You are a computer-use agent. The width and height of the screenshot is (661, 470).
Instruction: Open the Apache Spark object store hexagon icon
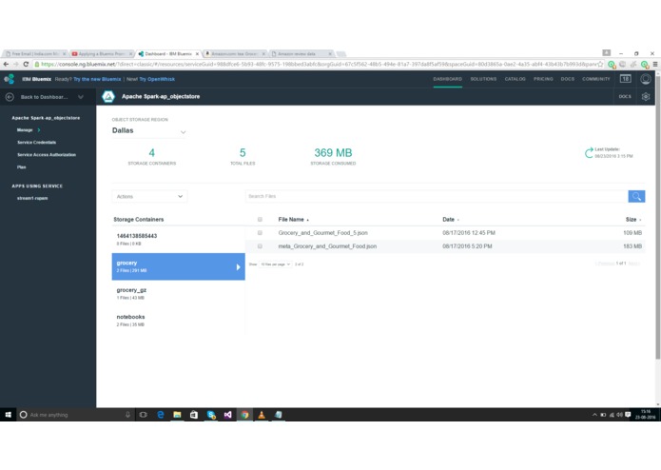(x=108, y=96)
